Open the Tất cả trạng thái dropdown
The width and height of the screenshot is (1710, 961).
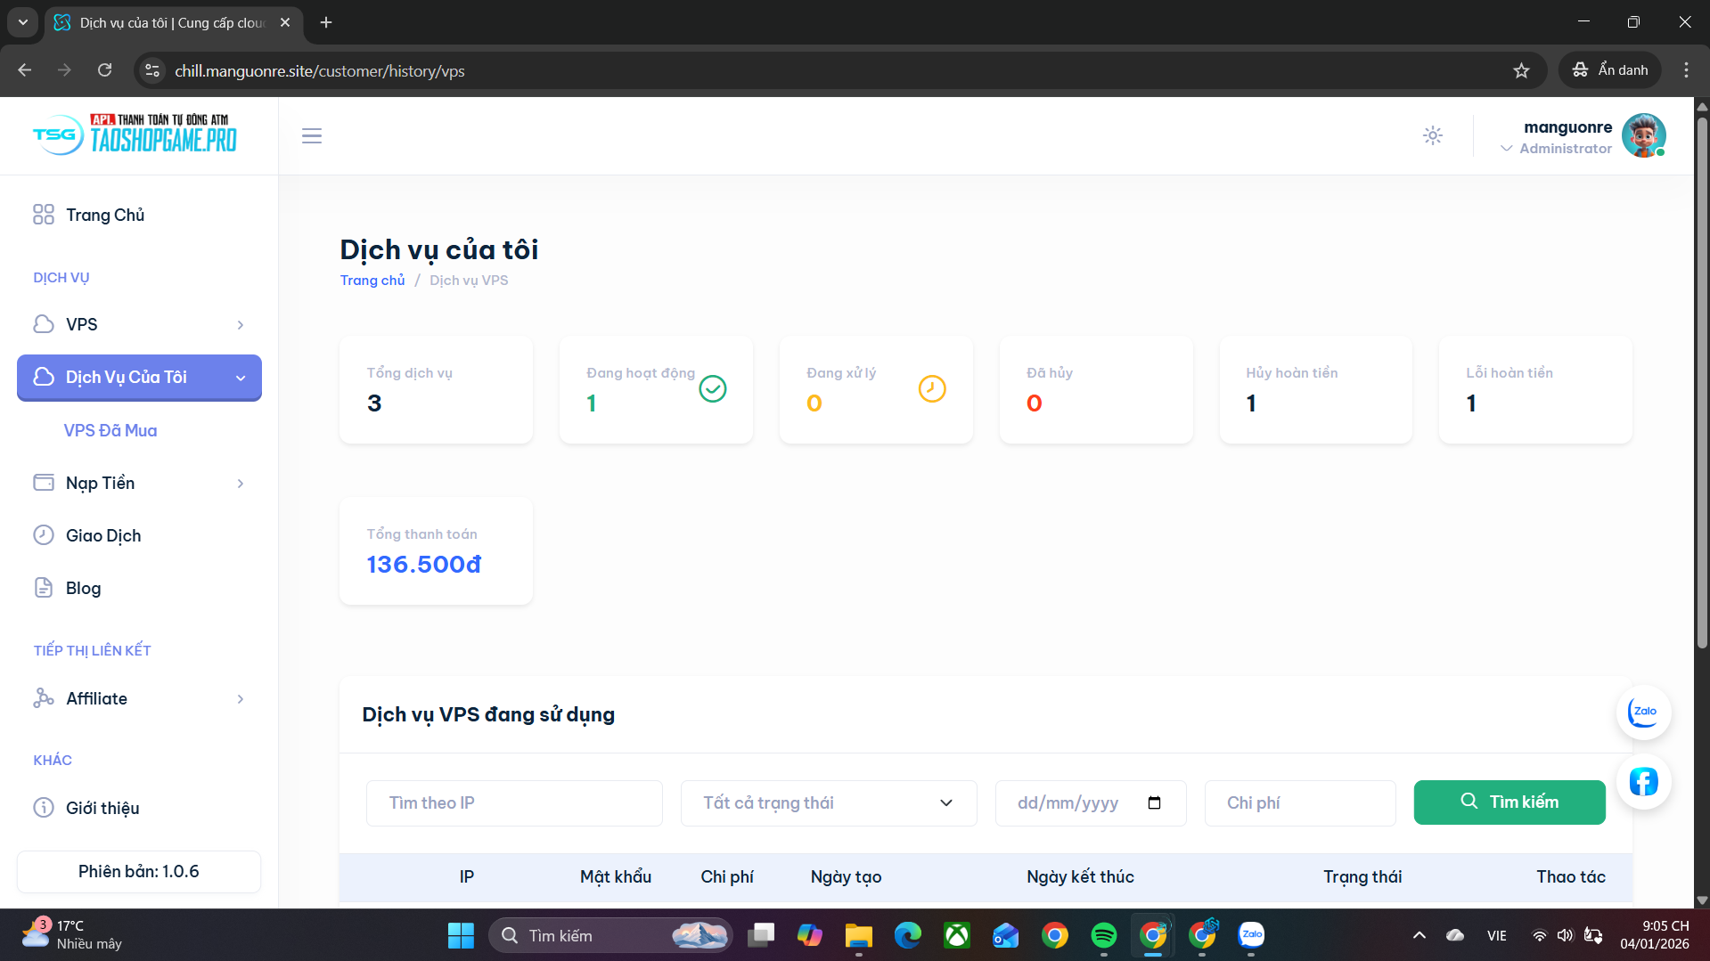click(x=828, y=802)
